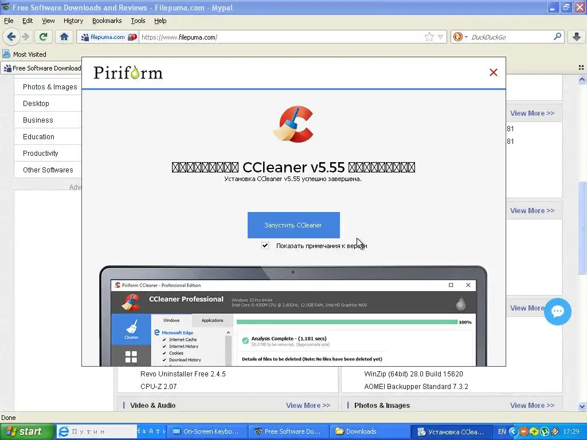Select the Free Software Download browser tab
Screen dimensions: 587x440
[x=42, y=68]
